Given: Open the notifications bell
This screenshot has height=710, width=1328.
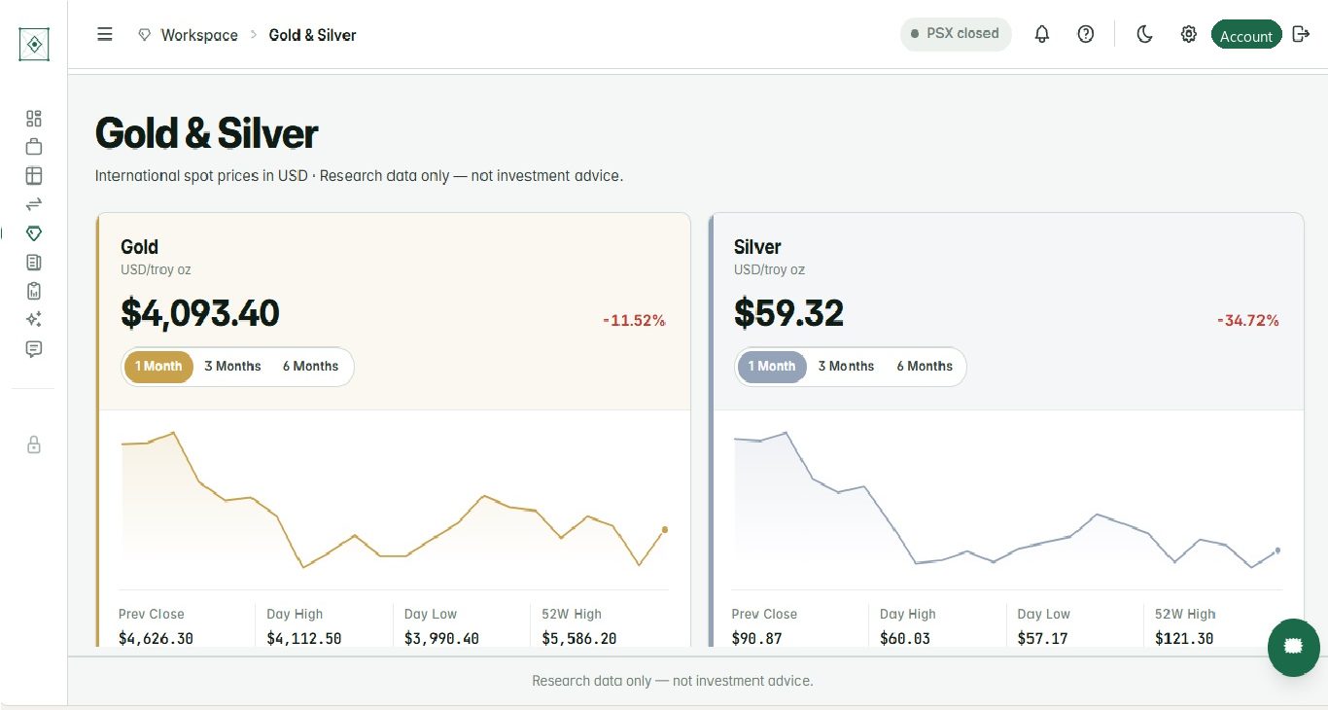Looking at the screenshot, I should (x=1042, y=34).
